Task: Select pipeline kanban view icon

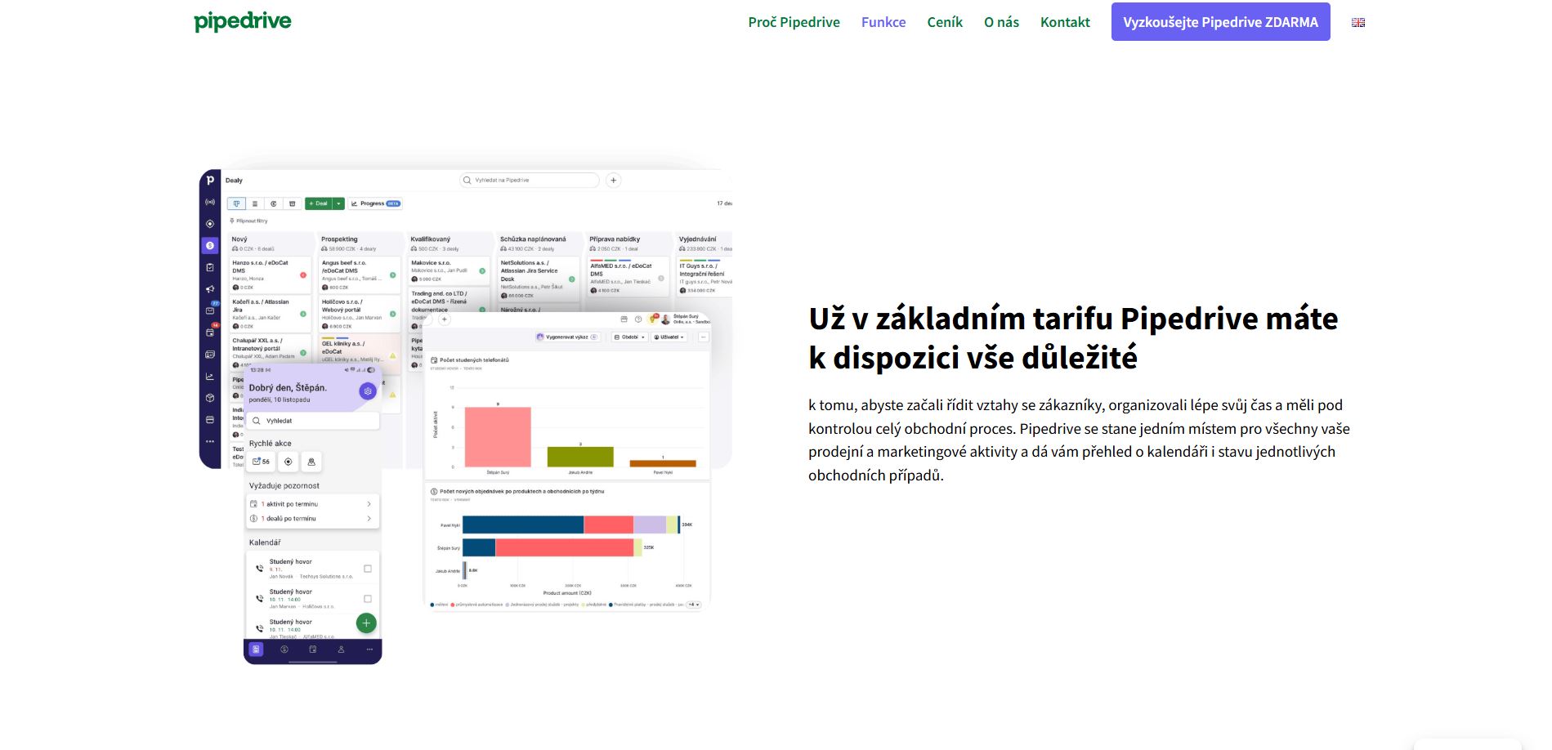Action: (x=237, y=203)
